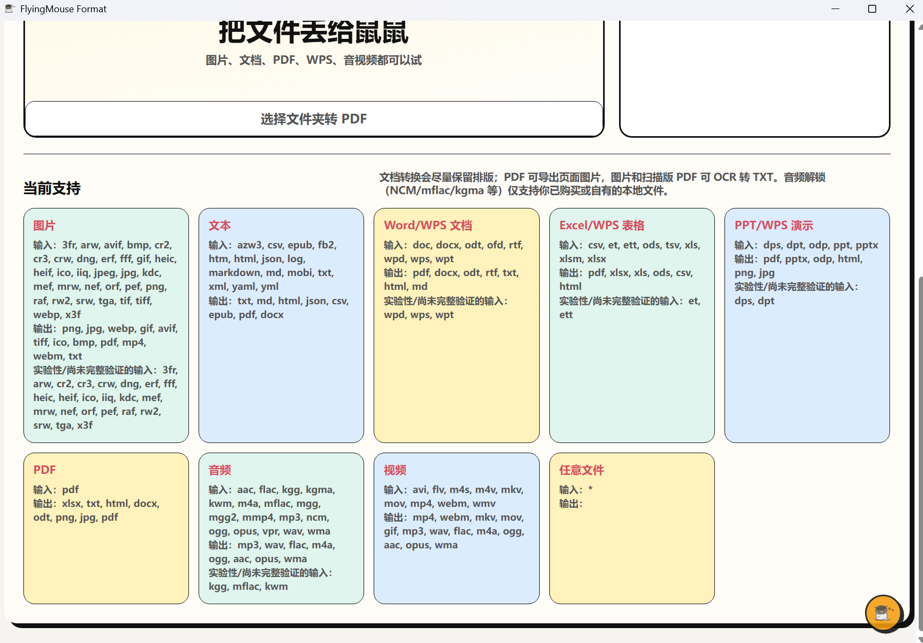Image resolution: width=923 pixels, height=643 pixels.
Task: Select the 视频 card title
Action: (395, 470)
